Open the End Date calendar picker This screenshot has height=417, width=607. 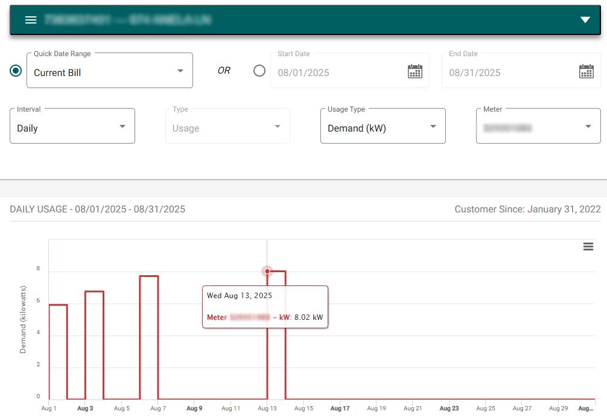point(586,71)
